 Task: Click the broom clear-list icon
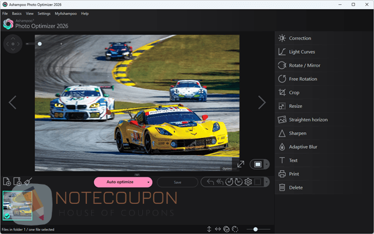tap(28, 182)
